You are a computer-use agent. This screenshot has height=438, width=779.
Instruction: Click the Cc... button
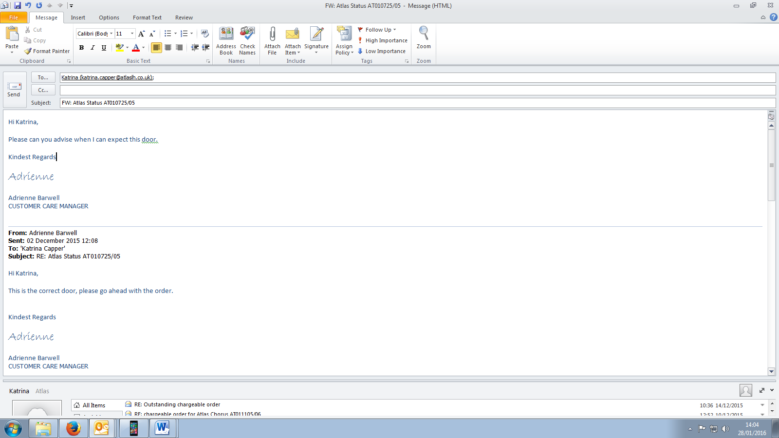[43, 90]
